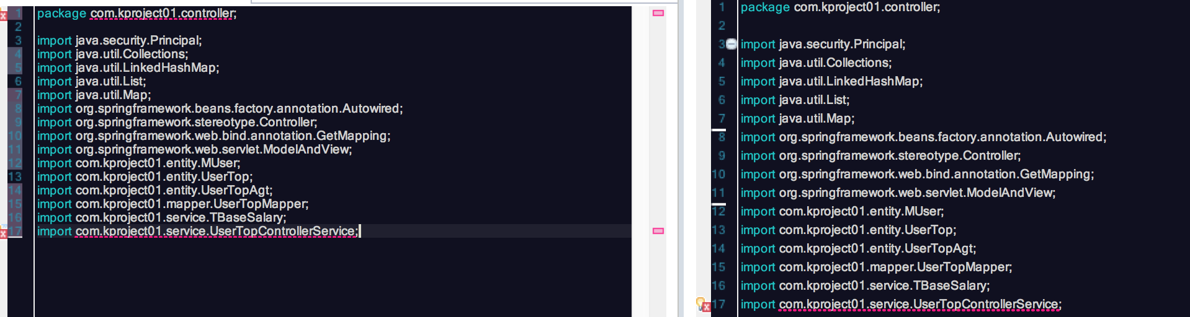Click the entity.UserTopAgt import in the right editor
The image size is (1190, 317).
click(x=858, y=248)
